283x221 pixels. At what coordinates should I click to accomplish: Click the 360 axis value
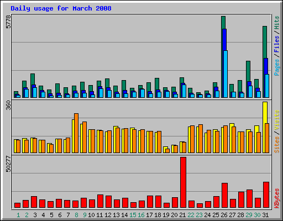click(8, 106)
